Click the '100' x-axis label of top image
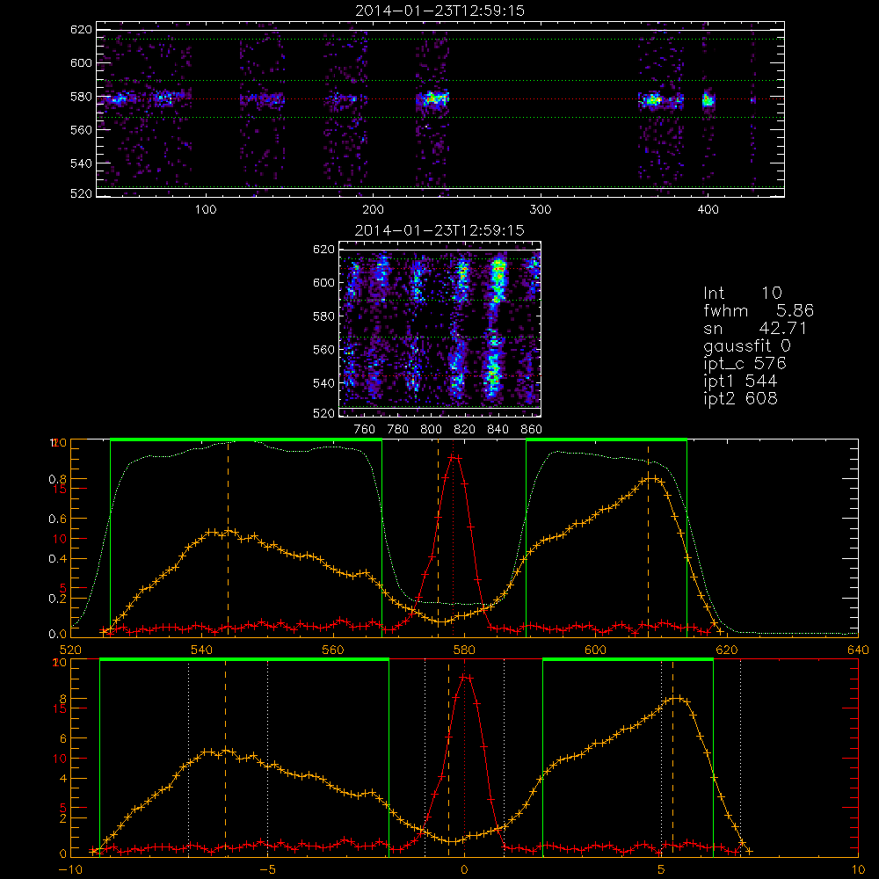The height and width of the screenshot is (879, 879). (x=206, y=210)
